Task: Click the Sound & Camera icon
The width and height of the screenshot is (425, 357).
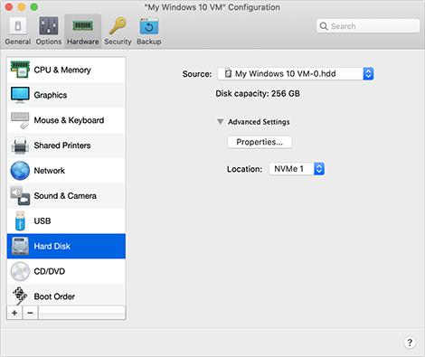Action: (20, 196)
